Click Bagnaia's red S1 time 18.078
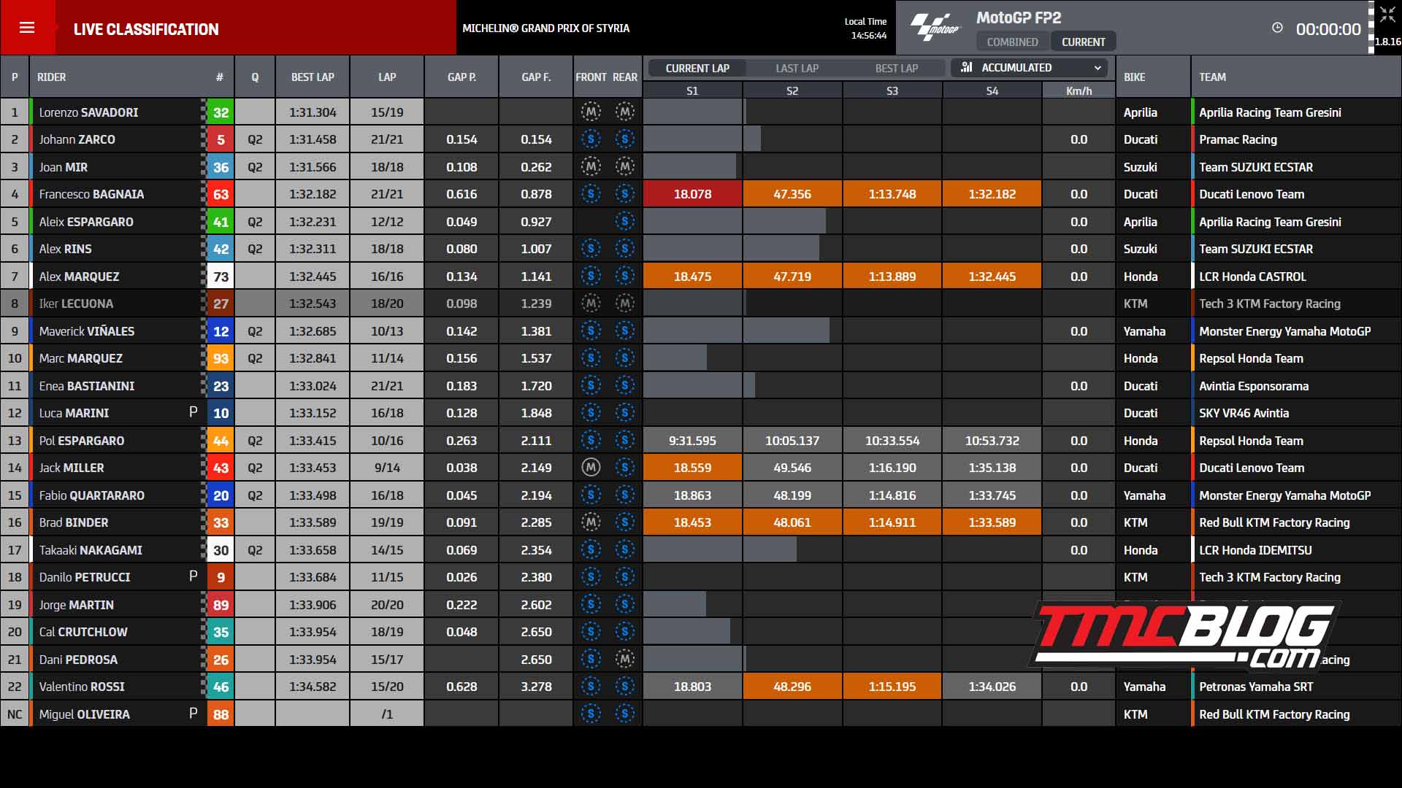Image resolution: width=1402 pixels, height=788 pixels. pos(692,194)
